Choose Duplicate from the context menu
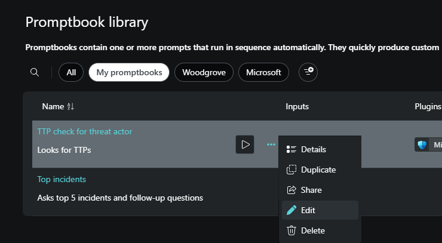Image resolution: width=442 pixels, height=243 pixels. tap(320, 170)
